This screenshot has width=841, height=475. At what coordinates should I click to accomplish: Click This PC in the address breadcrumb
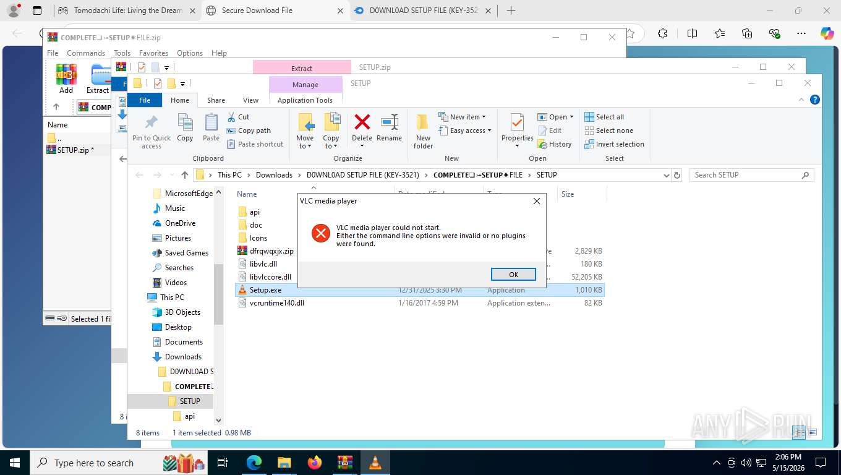coord(229,175)
